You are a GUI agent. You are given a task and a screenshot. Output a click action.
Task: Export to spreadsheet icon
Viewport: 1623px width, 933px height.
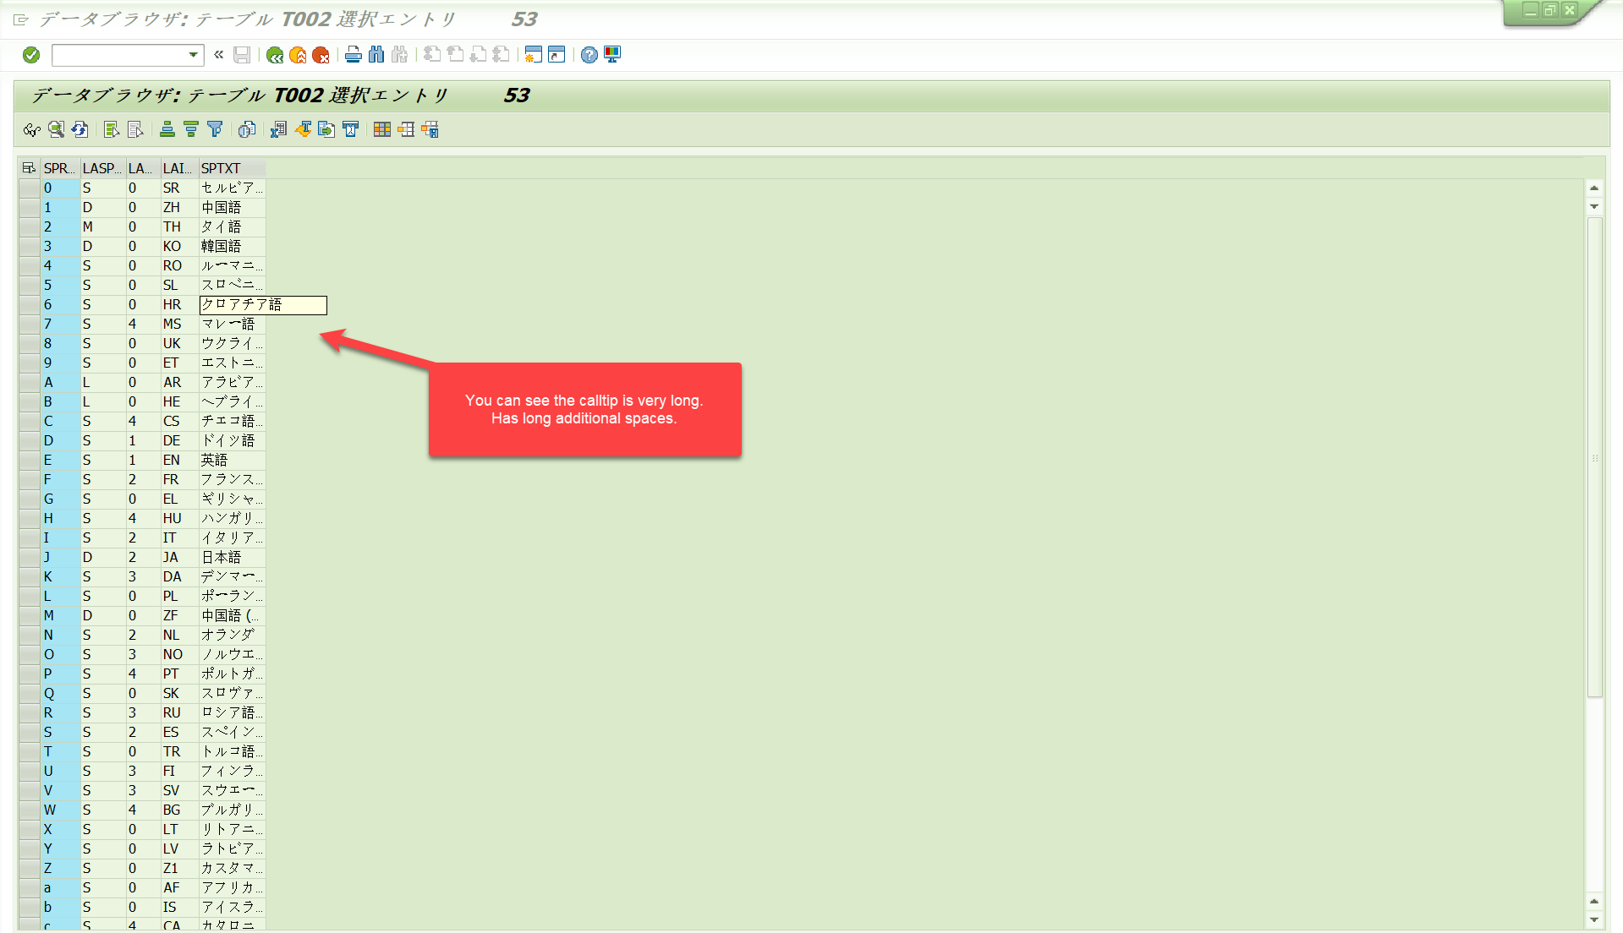(x=279, y=129)
